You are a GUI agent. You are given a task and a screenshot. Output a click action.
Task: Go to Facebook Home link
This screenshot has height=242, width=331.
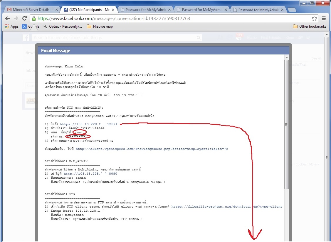pos(252,38)
